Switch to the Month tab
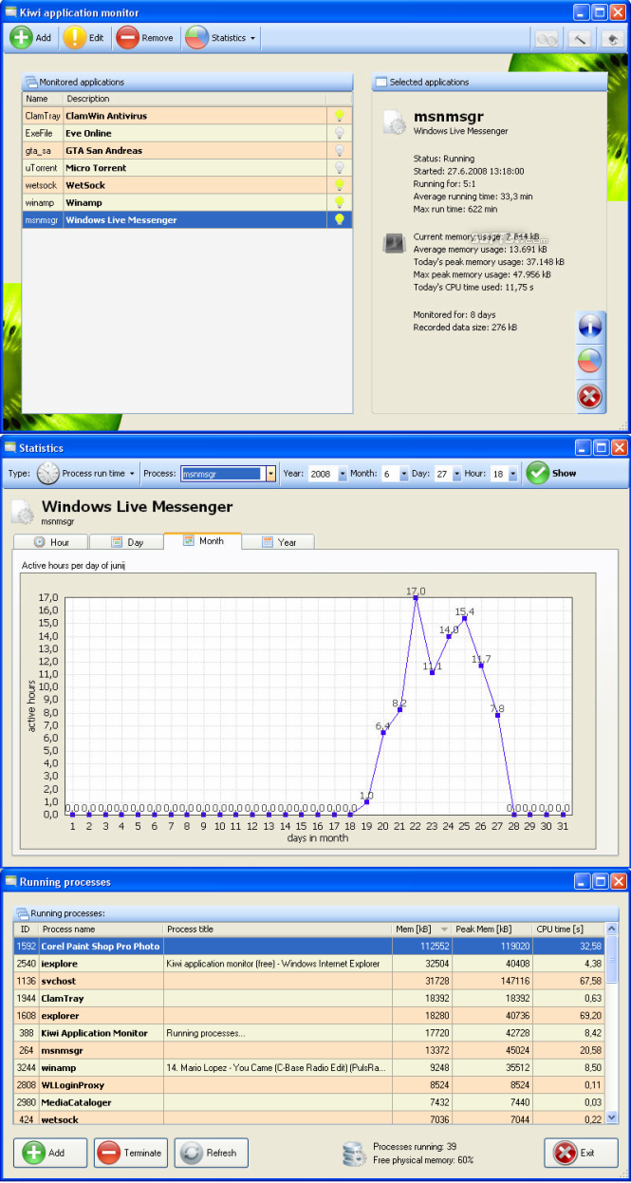 202,540
